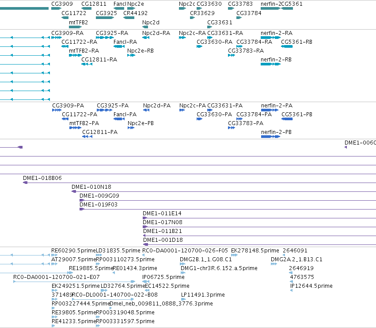This screenshot has height=328, width=376.
Task: Click EST DMG1-chr3R.6.152.a.5prime
Action: coord(183,273)
